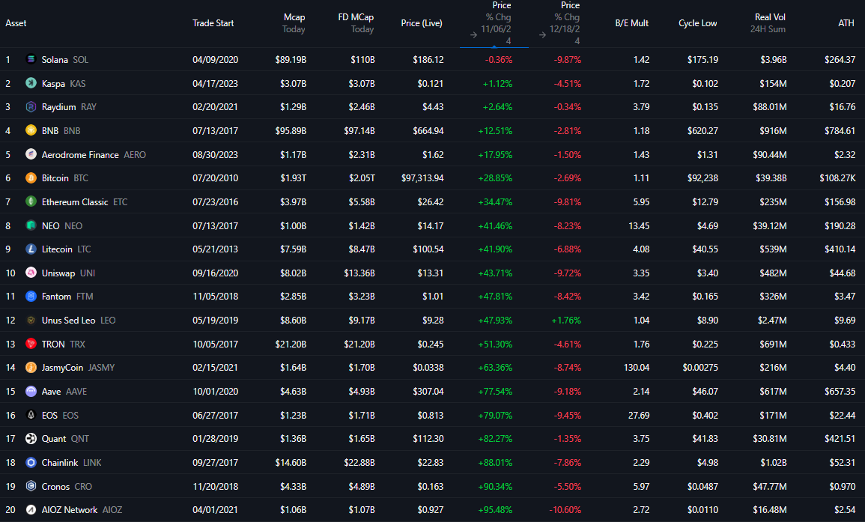
Task: Select Kaspa trade start 04/17/2023
Action: (215, 84)
